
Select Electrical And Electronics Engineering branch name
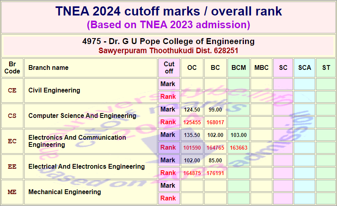tap(86, 166)
